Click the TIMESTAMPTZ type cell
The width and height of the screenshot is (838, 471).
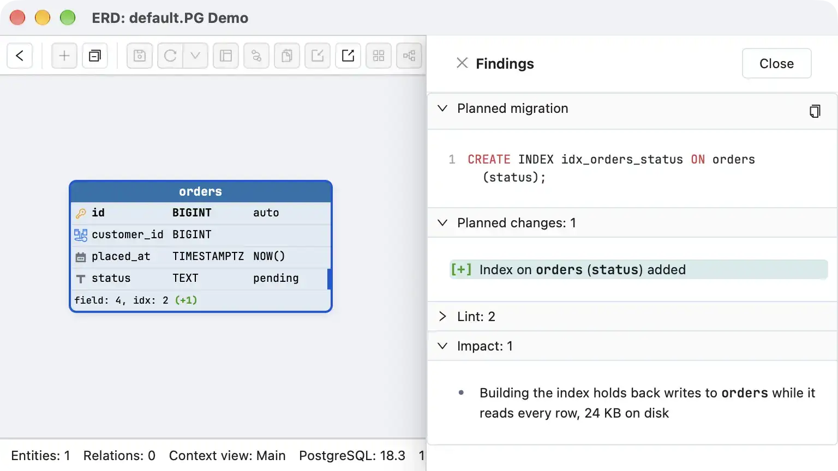tap(208, 257)
